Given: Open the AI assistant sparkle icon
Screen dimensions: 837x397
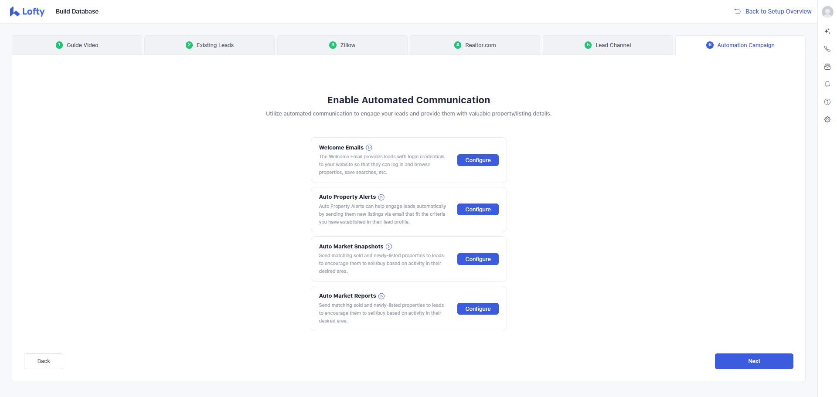Looking at the screenshot, I should [827, 31].
